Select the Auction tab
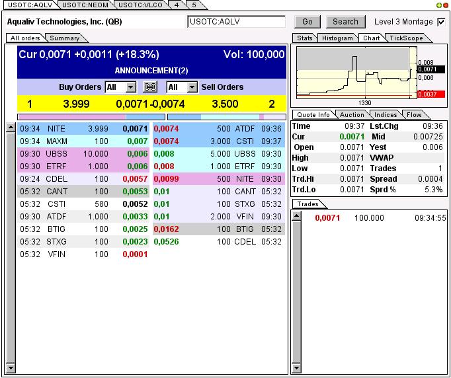The image size is (451, 378). click(352, 115)
